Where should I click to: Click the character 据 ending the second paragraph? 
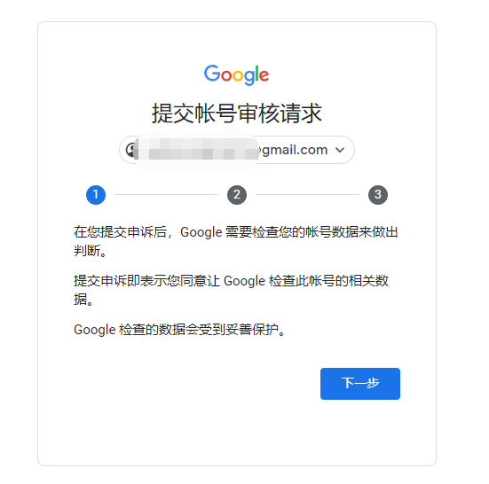80,300
